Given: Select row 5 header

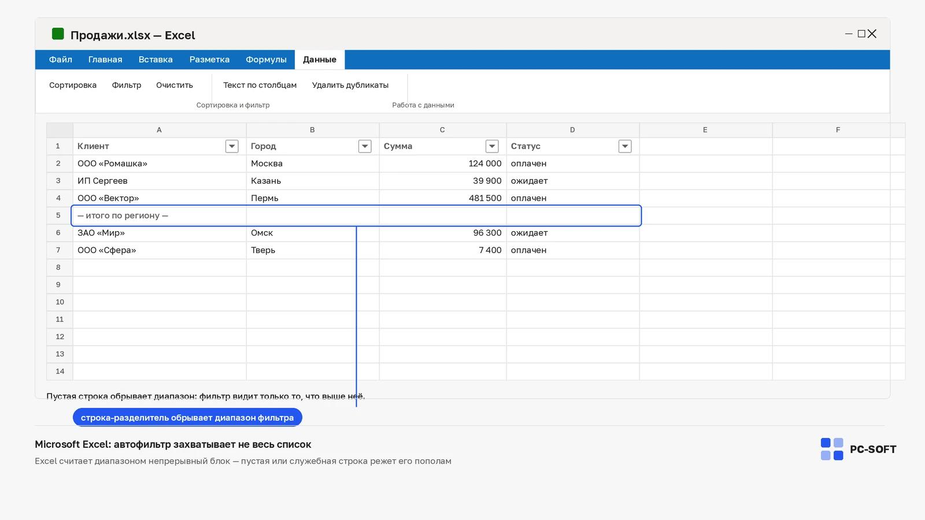Looking at the screenshot, I should (x=60, y=216).
